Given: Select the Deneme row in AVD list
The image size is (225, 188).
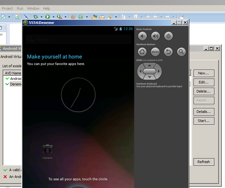Looking at the screenshot, I should coord(13,84).
